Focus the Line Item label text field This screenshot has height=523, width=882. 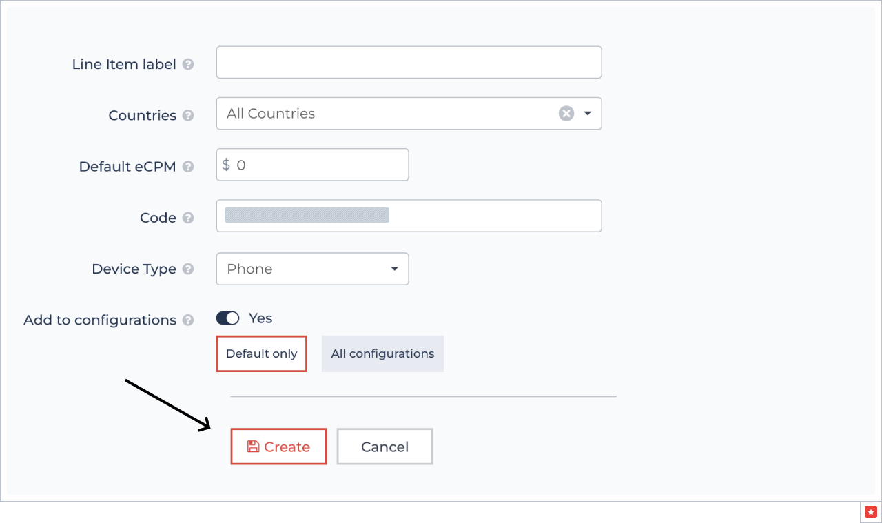click(x=409, y=62)
